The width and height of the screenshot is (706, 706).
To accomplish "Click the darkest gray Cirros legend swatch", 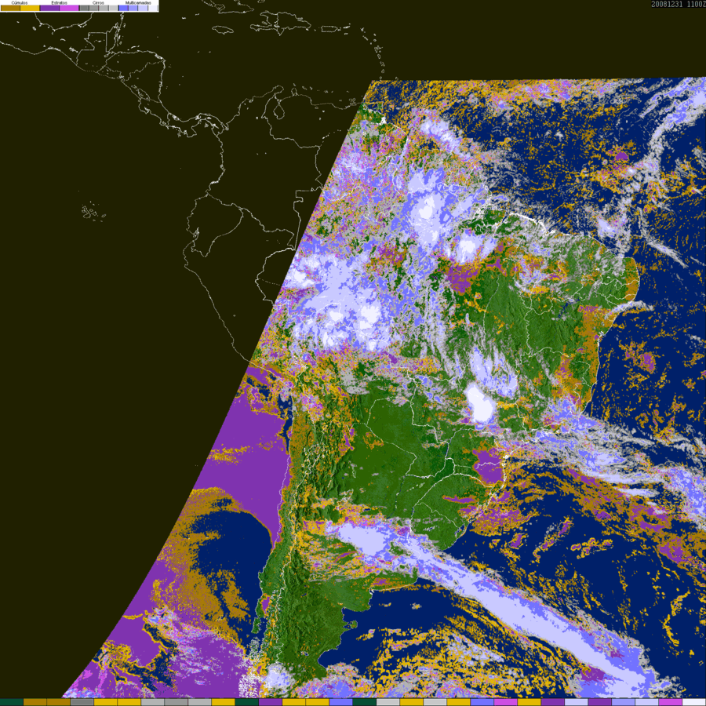I will pos(84,8).
